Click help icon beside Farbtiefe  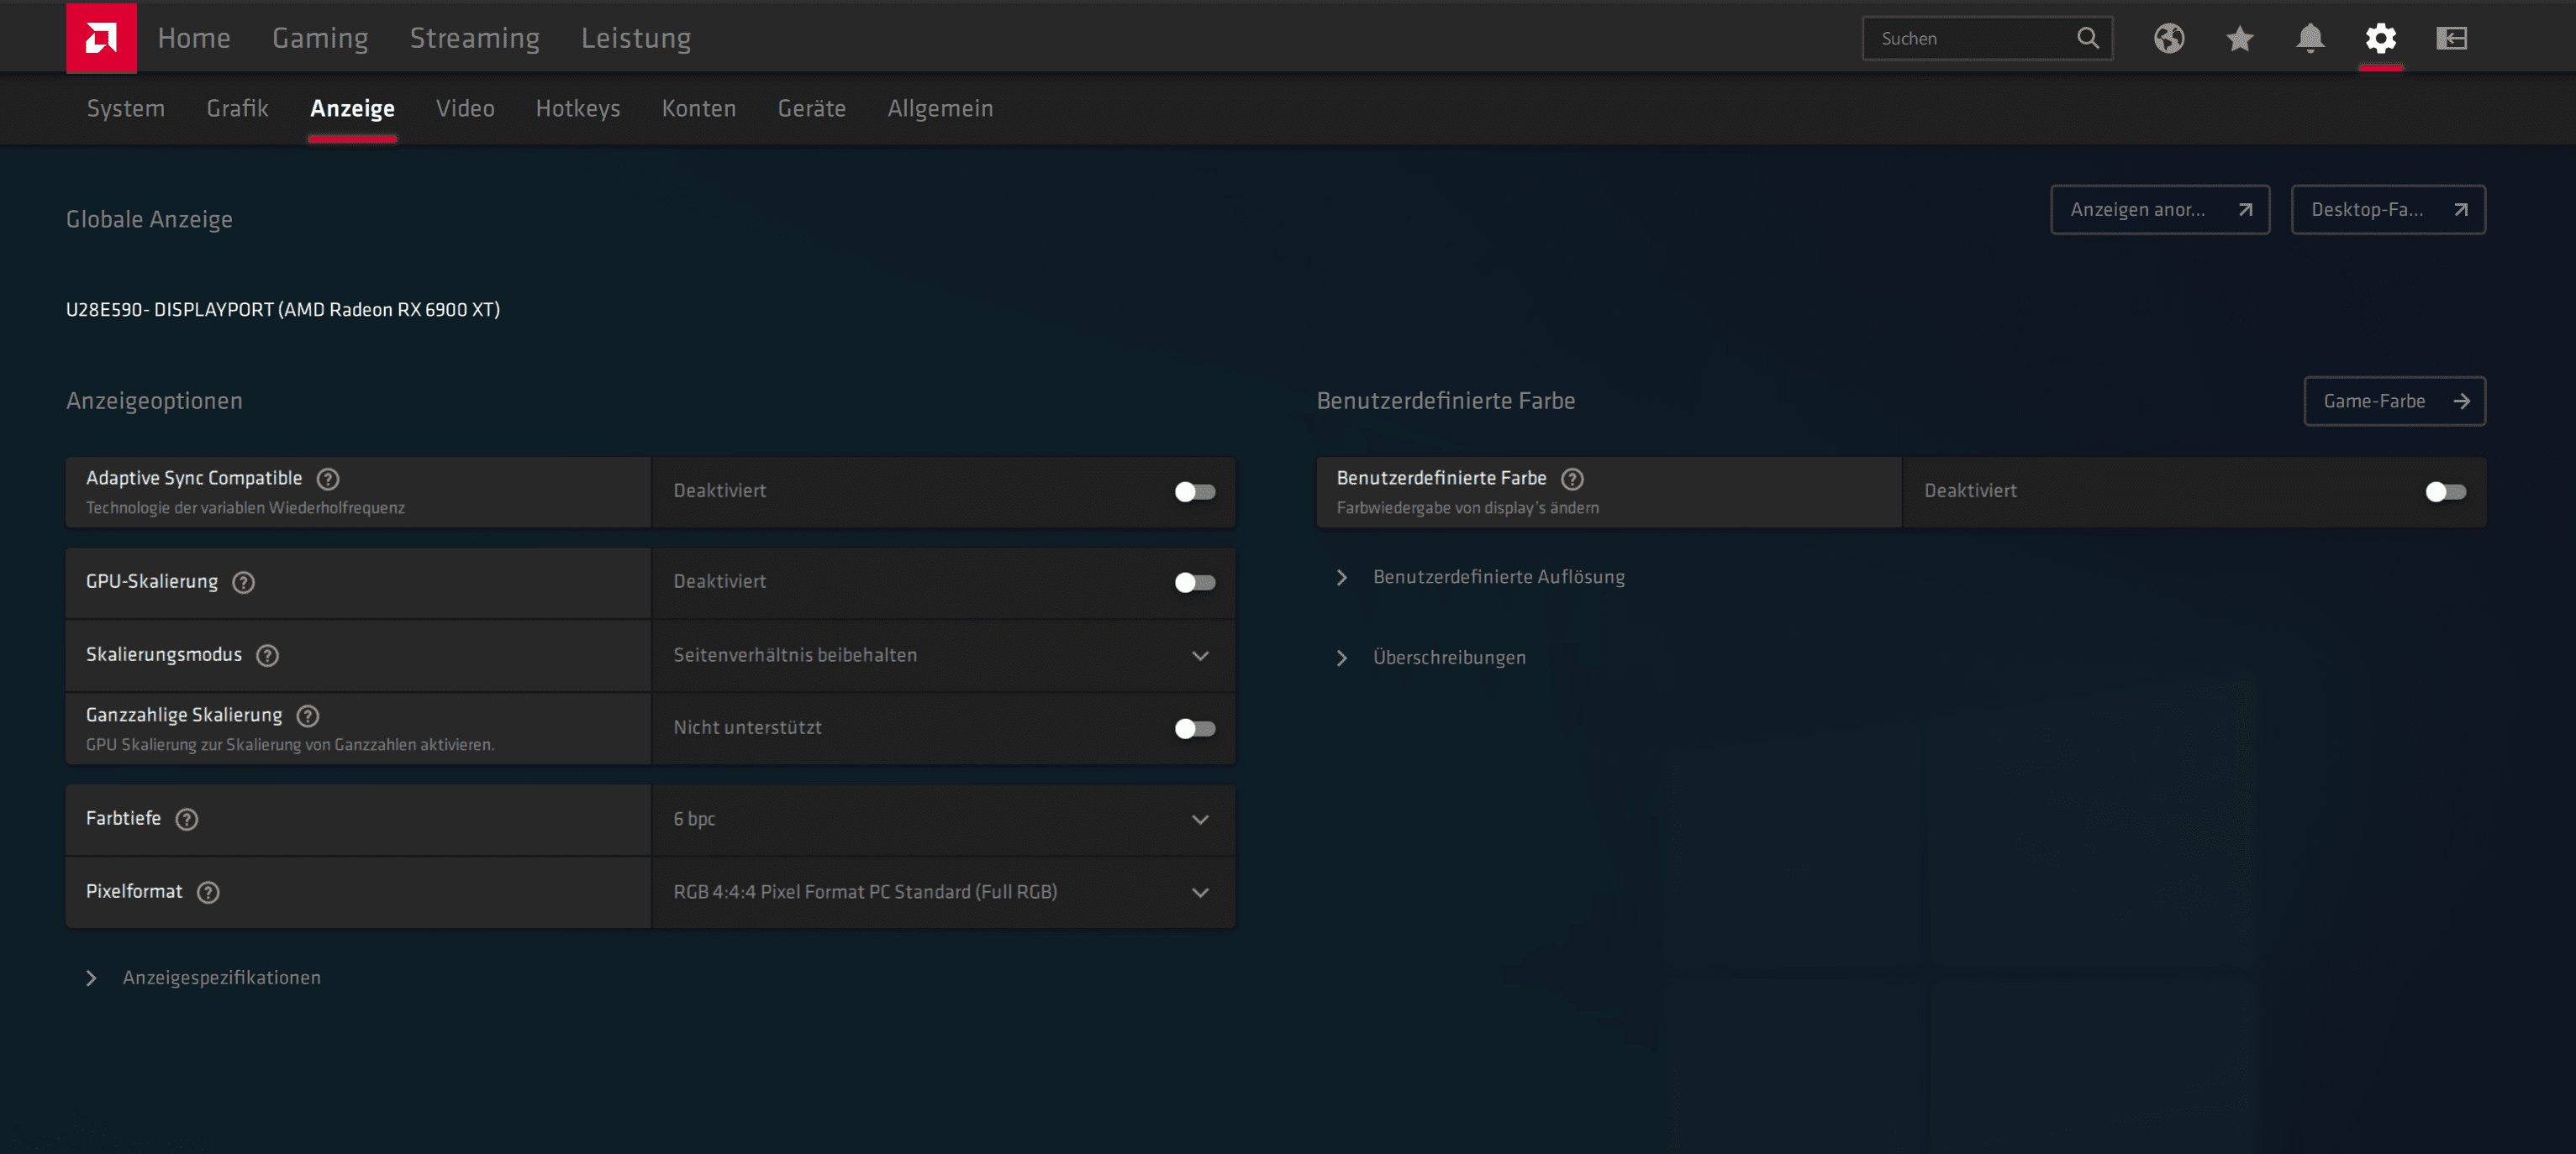(187, 819)
